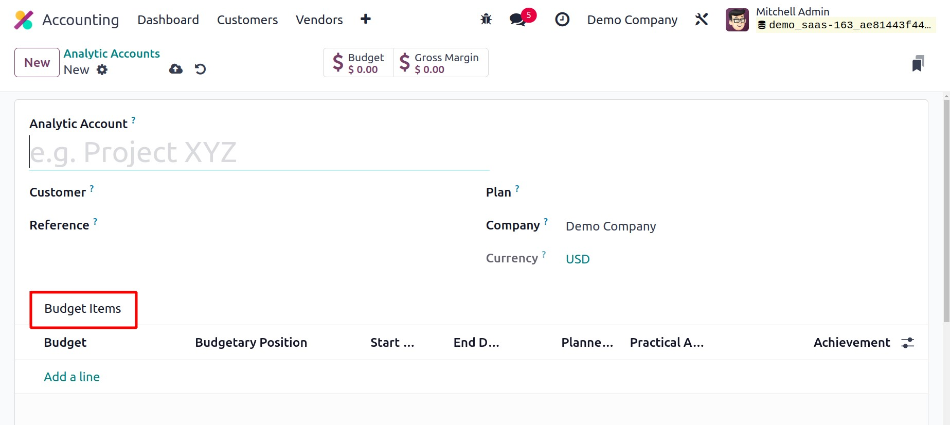Open the Customers menu

click(247, 20)
